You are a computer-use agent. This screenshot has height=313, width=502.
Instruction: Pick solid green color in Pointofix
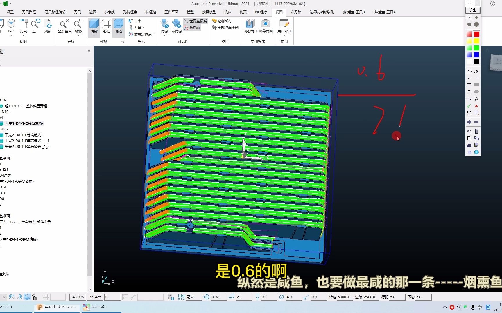click(x=476, y=48)
